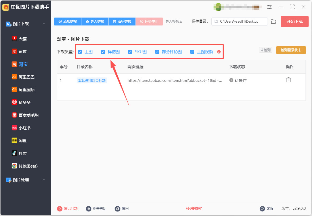Uncheck the 部分评论图 checkbox

(157, 52)
